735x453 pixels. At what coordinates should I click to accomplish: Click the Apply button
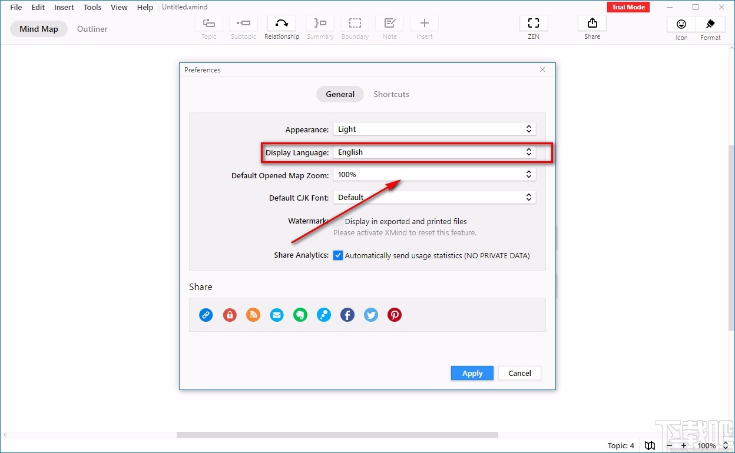472,373
